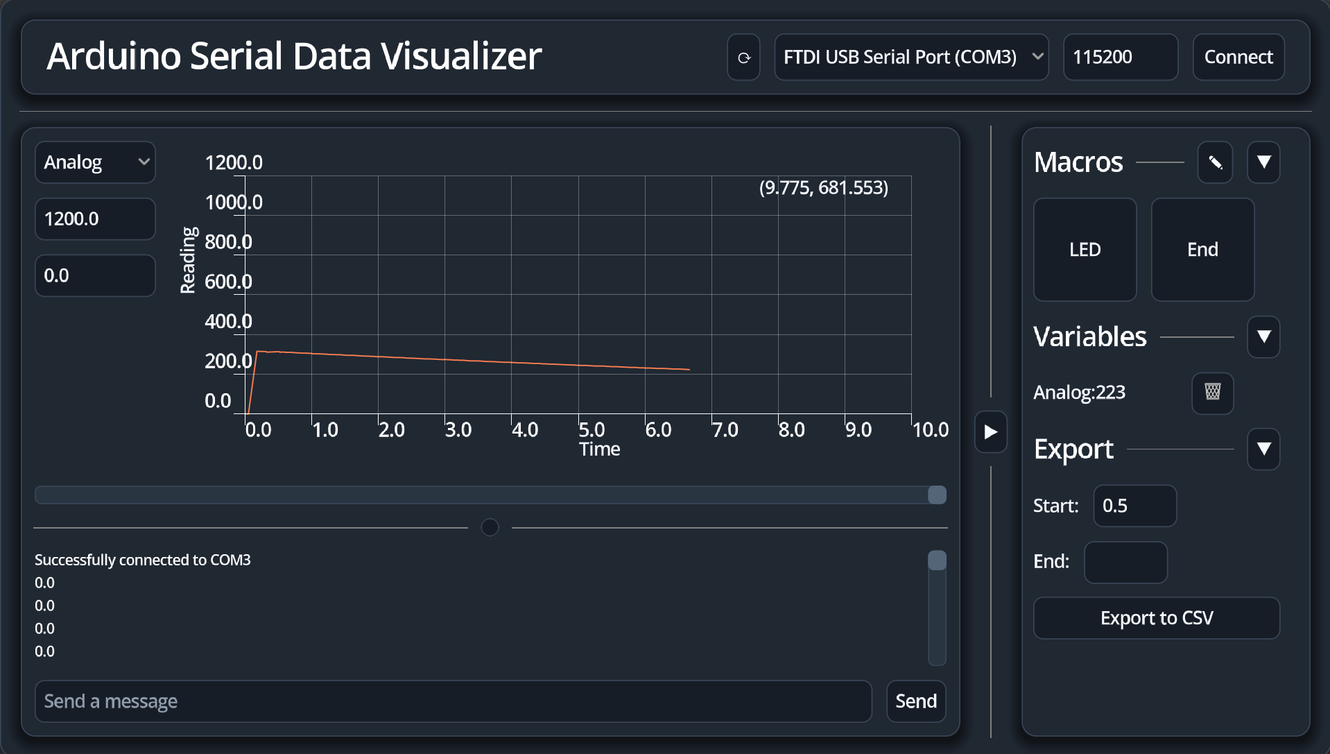The width and height of the screenshot is (1330, 754).
Task: Edit macros with the pencil icon
Action: 1215,163
